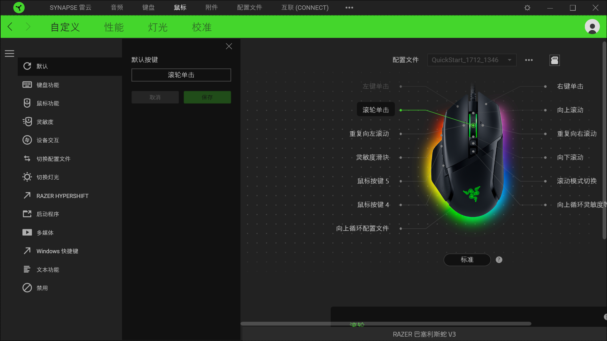Screen dimensions: 607x341
Task: Select the 鼠标功能 (mouse function) sidebar icon
Action: coord(27,103)
